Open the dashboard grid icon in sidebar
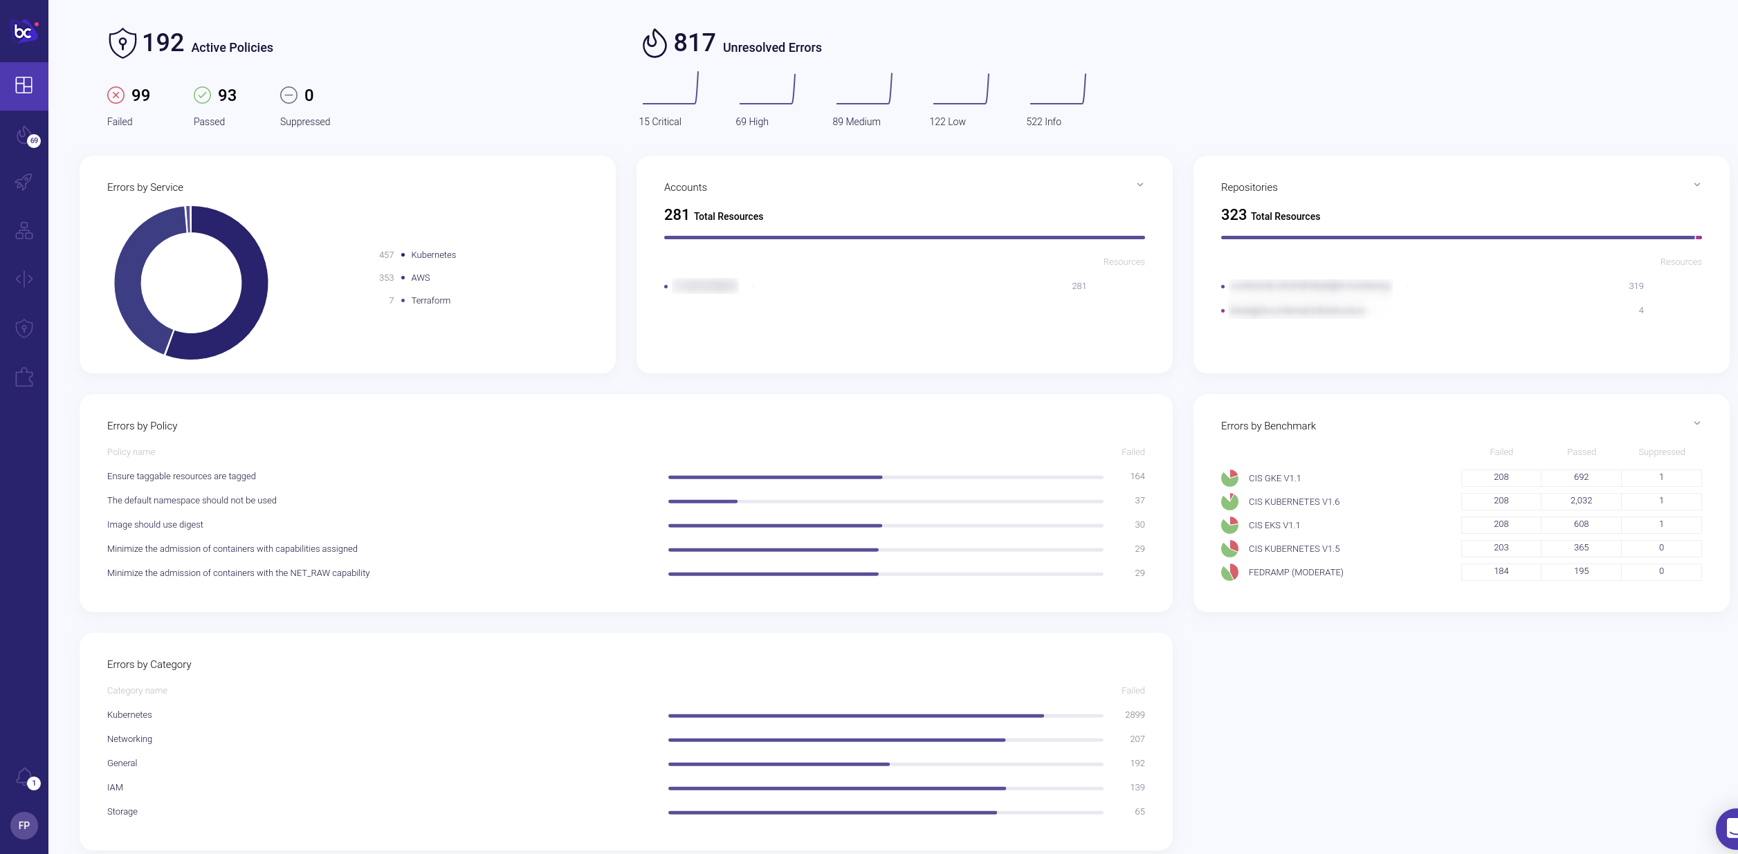 (24, 85)
